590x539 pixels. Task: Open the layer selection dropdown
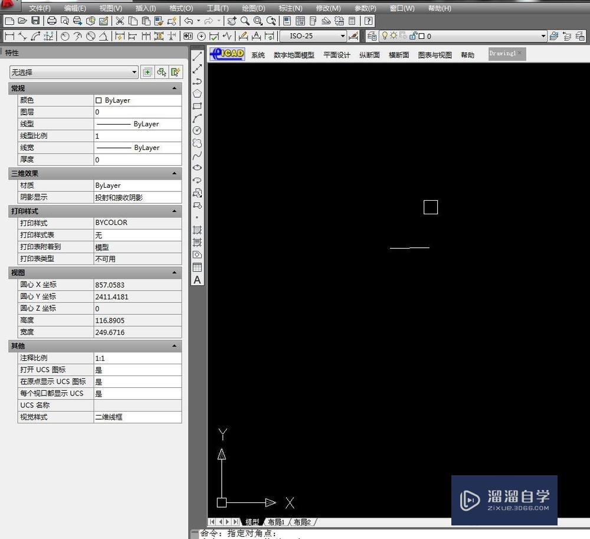544,35
